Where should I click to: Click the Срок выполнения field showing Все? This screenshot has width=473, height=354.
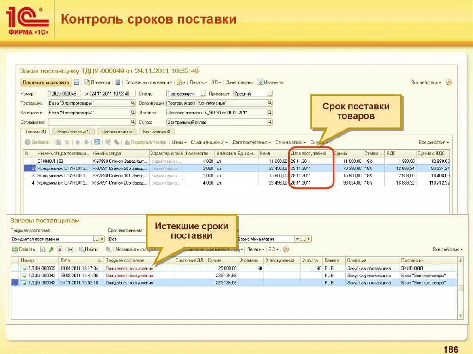click(x=127, y=239)
